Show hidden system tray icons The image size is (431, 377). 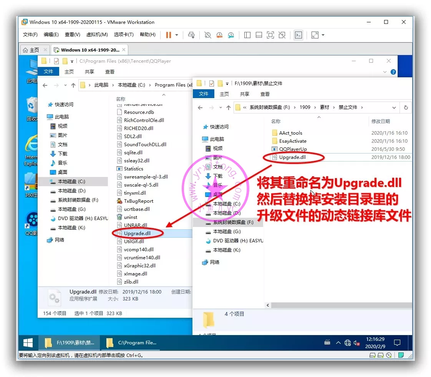338,343
